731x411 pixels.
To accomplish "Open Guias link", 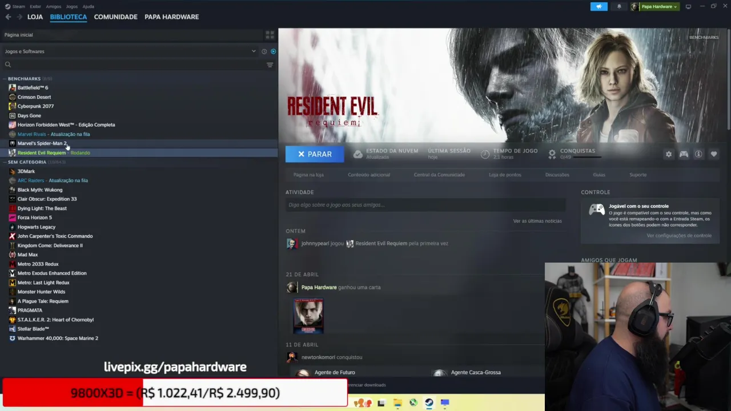I will (x=599, y=175).
